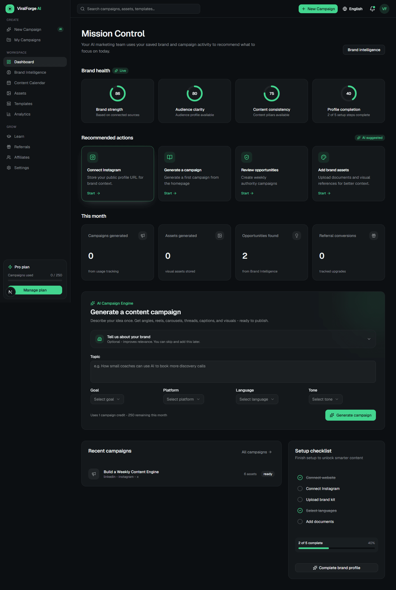The image size is (396, 590).
Task: Click the Manage plan button
Action: tap(35, 290)
